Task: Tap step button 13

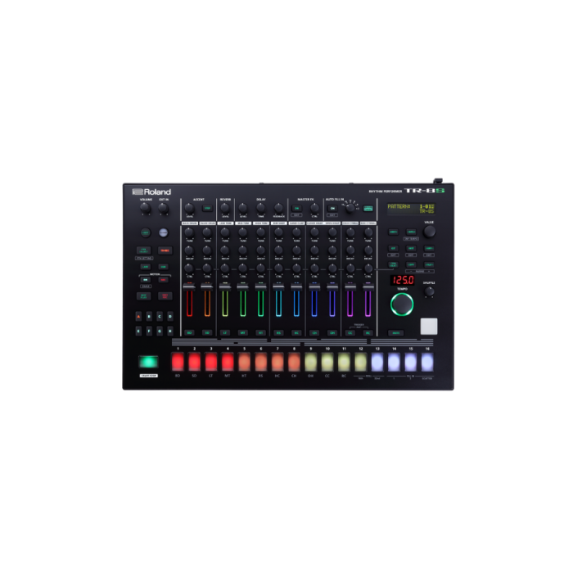Action: pyautogui.click(x=377, y=362)
